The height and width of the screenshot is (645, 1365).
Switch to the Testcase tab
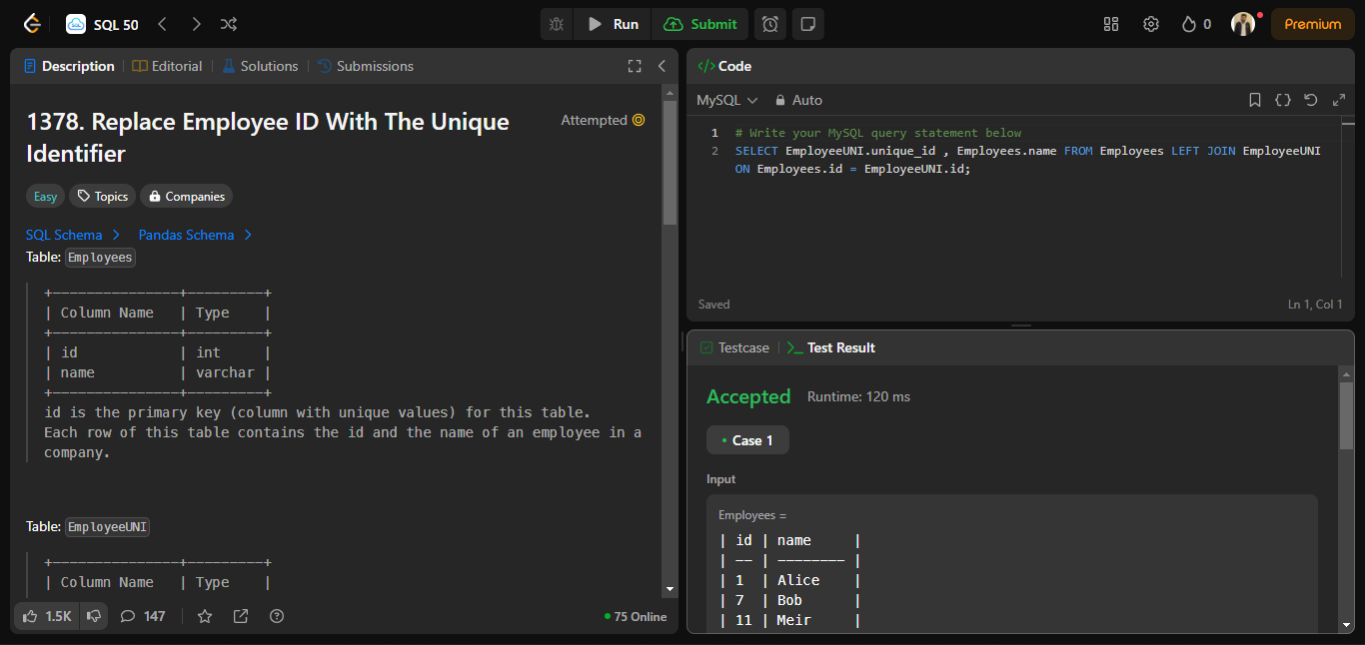[735, 347]
